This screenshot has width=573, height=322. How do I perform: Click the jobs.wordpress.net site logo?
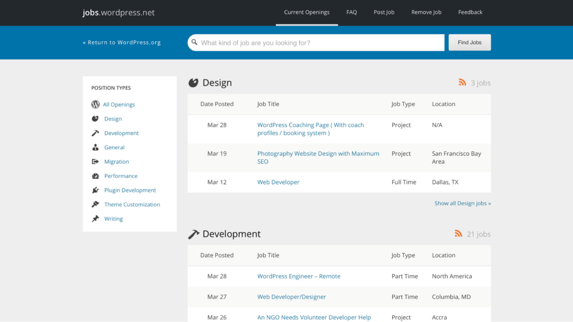pos(119,12)
